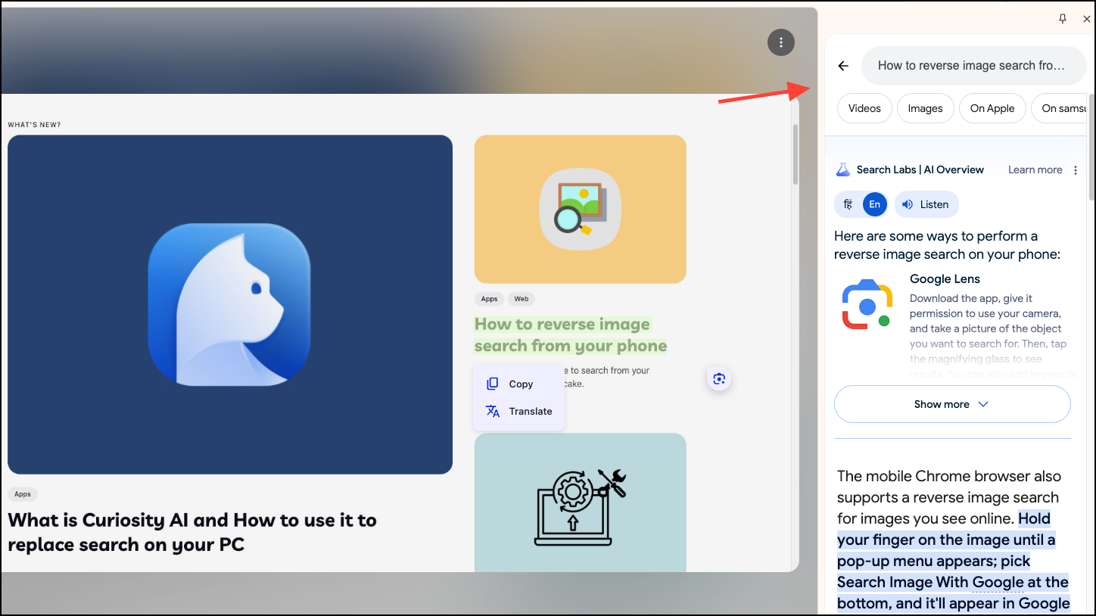Click the WHAT'S NEW? heading text
This screenshot has width=1096, height=616.
point(34,125)
